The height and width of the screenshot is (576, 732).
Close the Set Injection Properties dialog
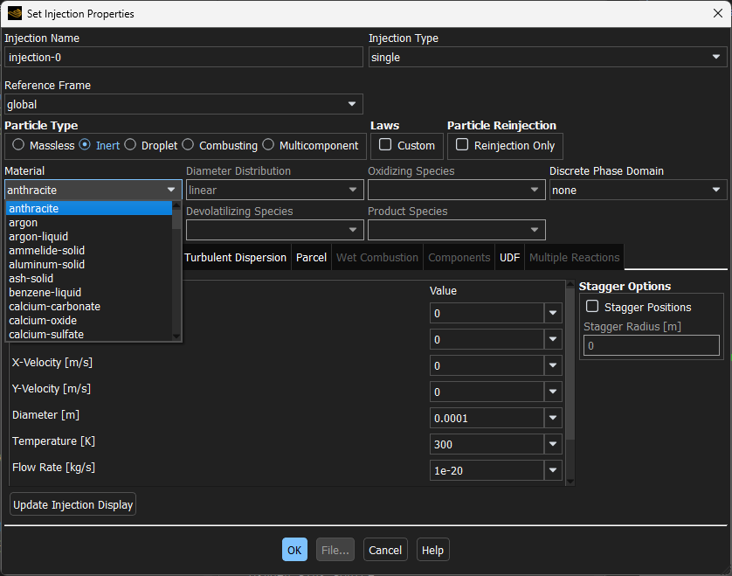pos(717,13)
